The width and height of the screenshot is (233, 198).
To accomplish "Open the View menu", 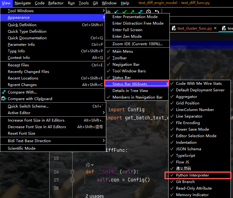I will tap(6, 3).
